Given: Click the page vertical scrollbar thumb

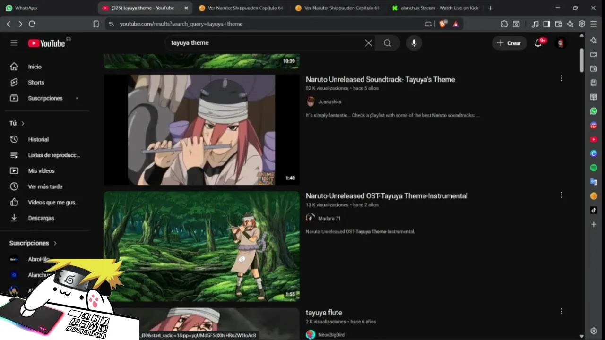Looking at the screenshot, I should (x=581, y=60).
